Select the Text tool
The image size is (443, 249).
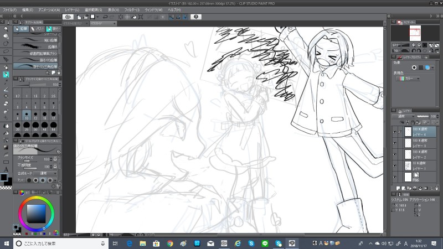click(x=6, y=169)
